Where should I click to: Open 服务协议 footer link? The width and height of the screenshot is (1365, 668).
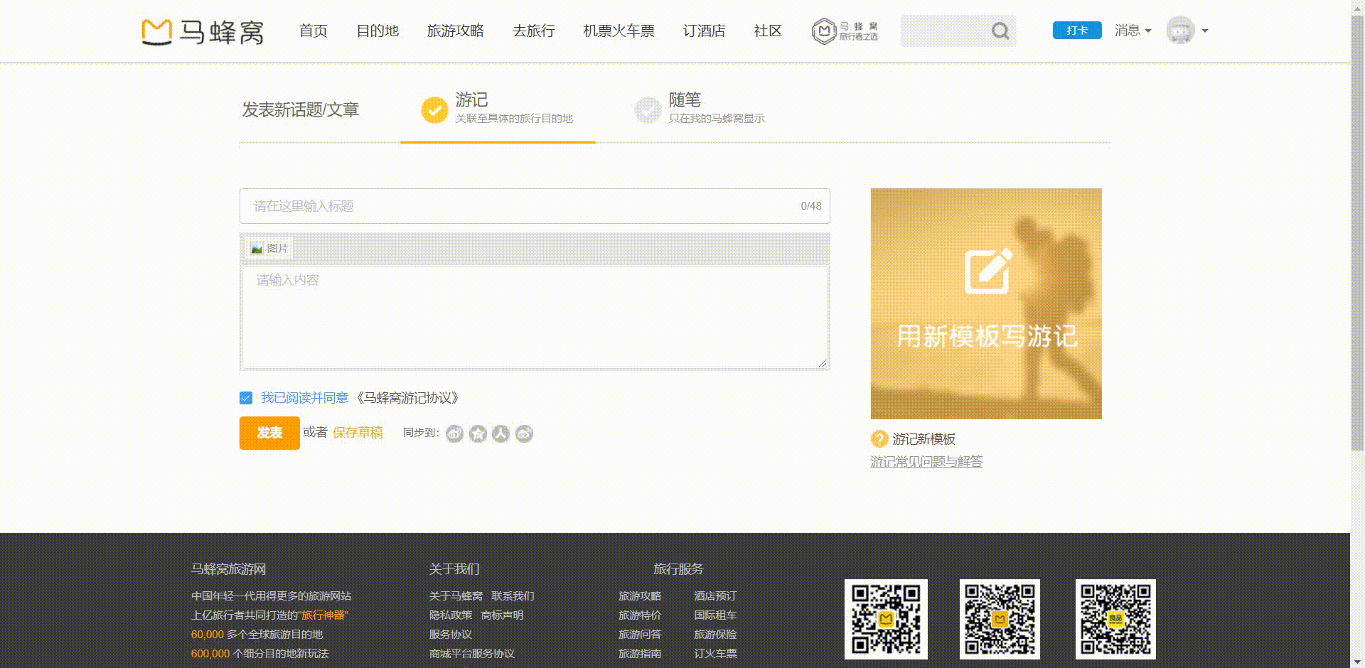click(450, 635)
